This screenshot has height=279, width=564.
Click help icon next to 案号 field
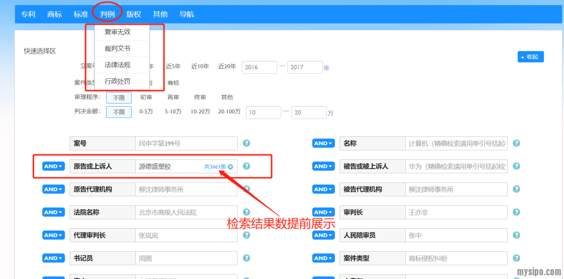[x=246, y=143]
